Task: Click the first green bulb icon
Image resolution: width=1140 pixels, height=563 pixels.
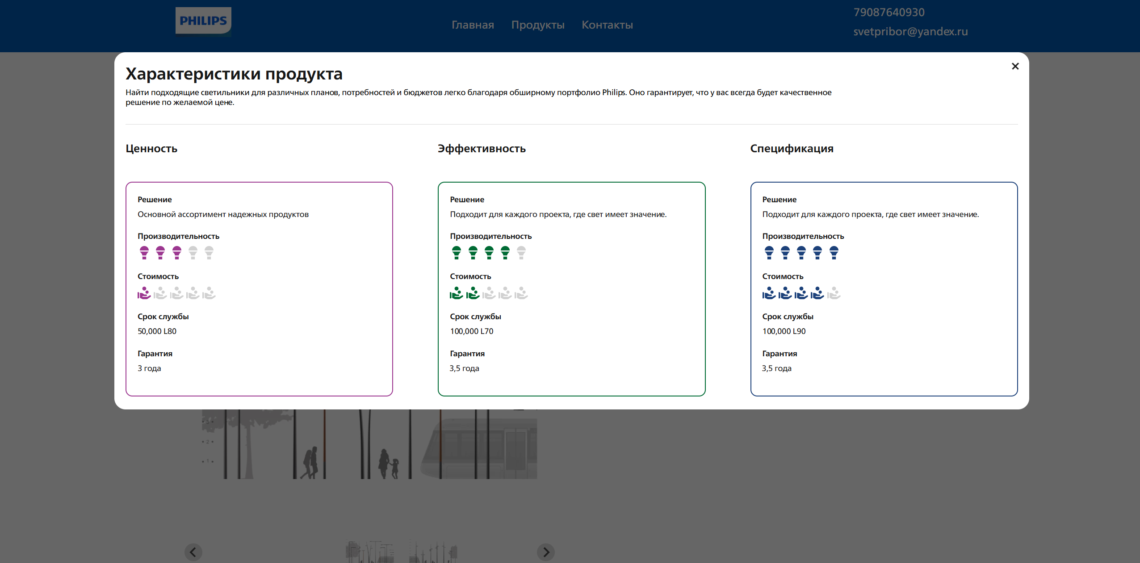Action: (x=456, y=253)
